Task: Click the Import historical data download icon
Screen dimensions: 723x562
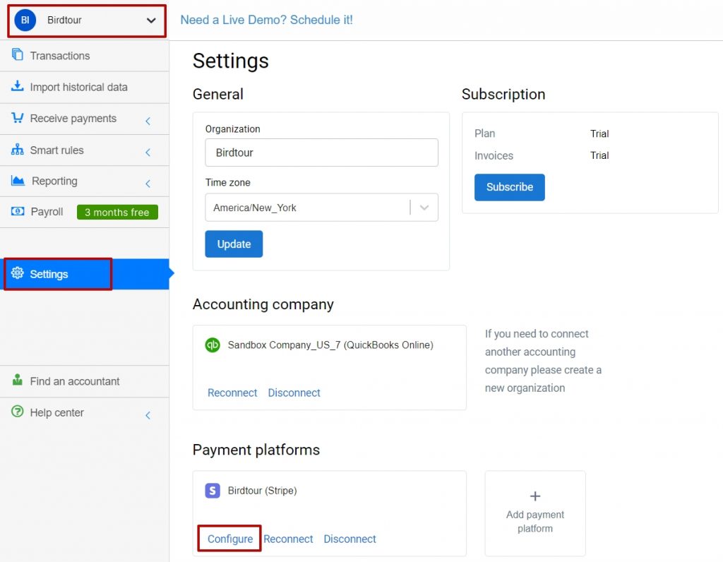Action: 18,85
